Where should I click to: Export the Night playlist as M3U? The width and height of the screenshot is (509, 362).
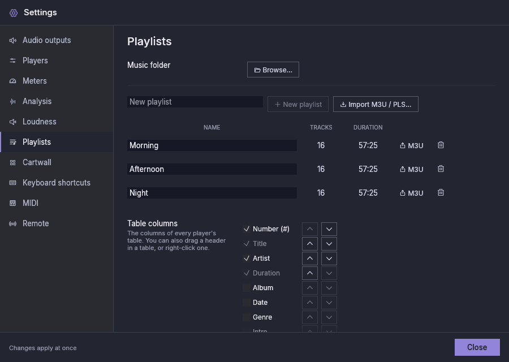click(x=411, y=193)
